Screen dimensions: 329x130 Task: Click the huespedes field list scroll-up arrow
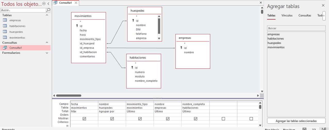[159, 16]
